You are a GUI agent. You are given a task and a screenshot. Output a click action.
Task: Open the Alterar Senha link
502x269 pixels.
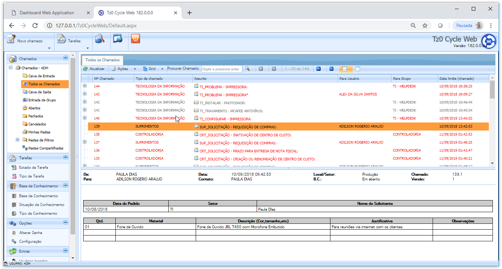point(31,233)
